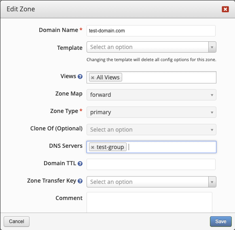
Task: Click the template change warning text
Action: [151, 60]
